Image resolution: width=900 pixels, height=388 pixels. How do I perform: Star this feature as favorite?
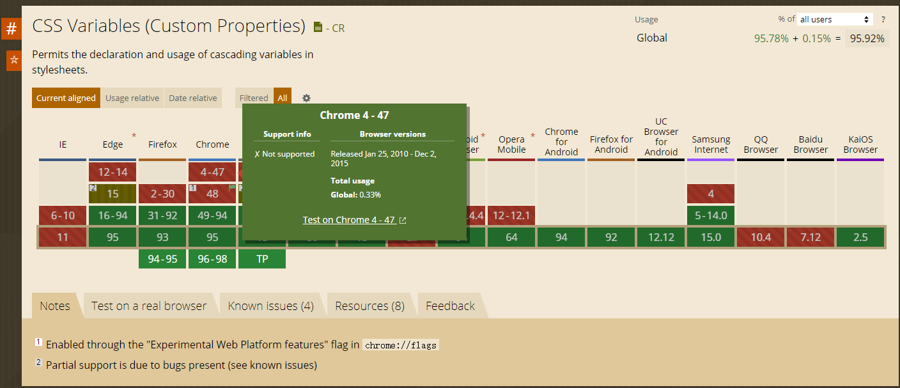click(13, 60)
